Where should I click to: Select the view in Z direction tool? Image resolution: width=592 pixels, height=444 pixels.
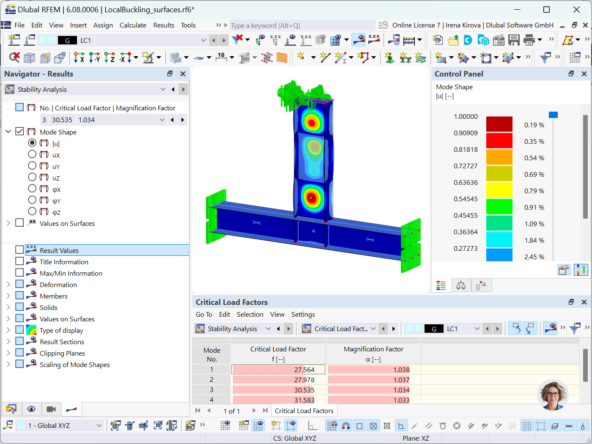(110, 57)
